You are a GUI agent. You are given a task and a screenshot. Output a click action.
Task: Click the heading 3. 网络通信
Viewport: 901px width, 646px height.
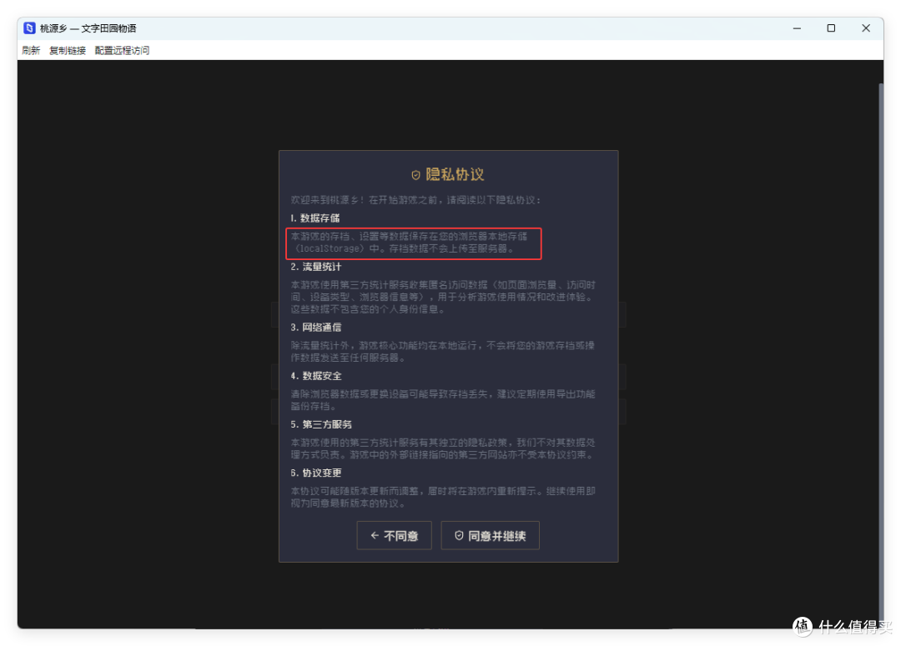point(315,328)
